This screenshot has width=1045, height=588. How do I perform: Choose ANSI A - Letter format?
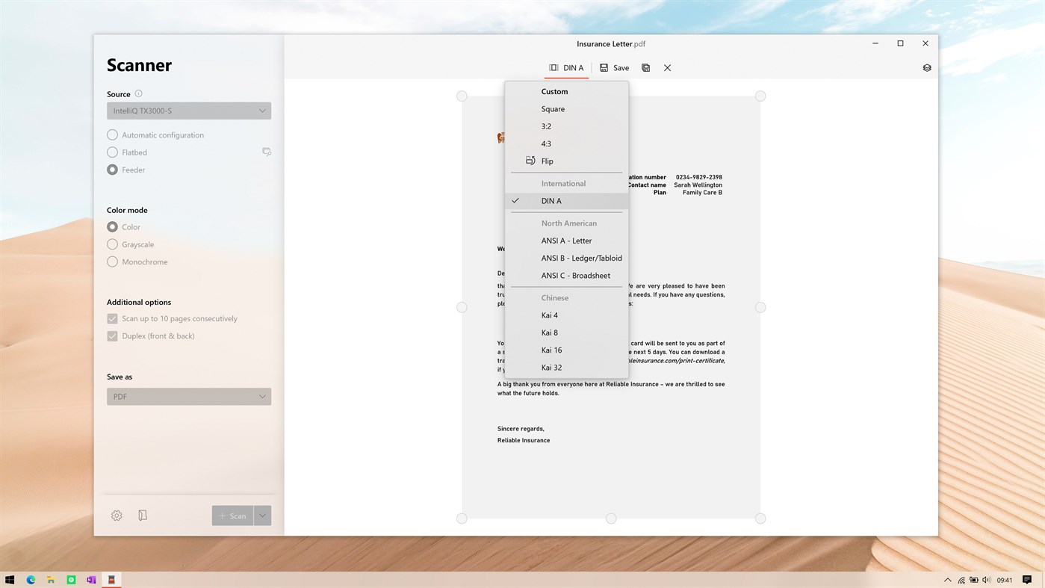(566, 241)
